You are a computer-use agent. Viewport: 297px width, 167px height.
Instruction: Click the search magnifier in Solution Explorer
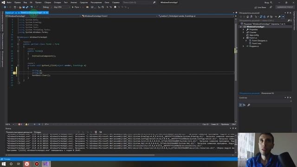pos(289,20)
